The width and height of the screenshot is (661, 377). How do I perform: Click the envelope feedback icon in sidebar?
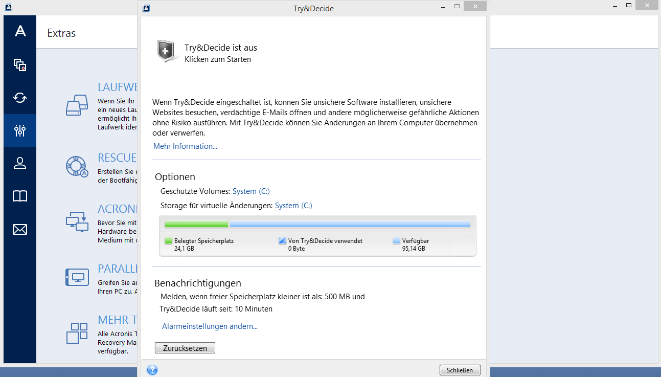pos(20,229)
